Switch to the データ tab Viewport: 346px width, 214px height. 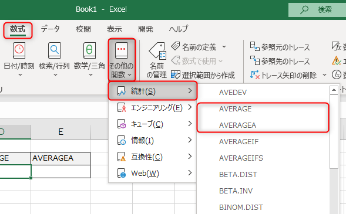tap(51, 29)
